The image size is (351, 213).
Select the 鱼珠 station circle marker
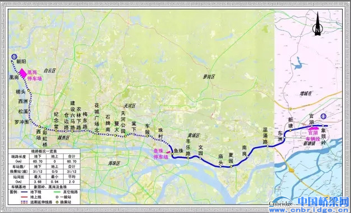[172, 154]
